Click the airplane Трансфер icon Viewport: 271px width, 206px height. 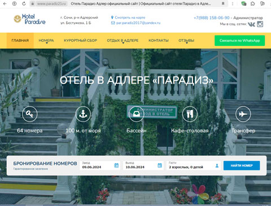243,114
